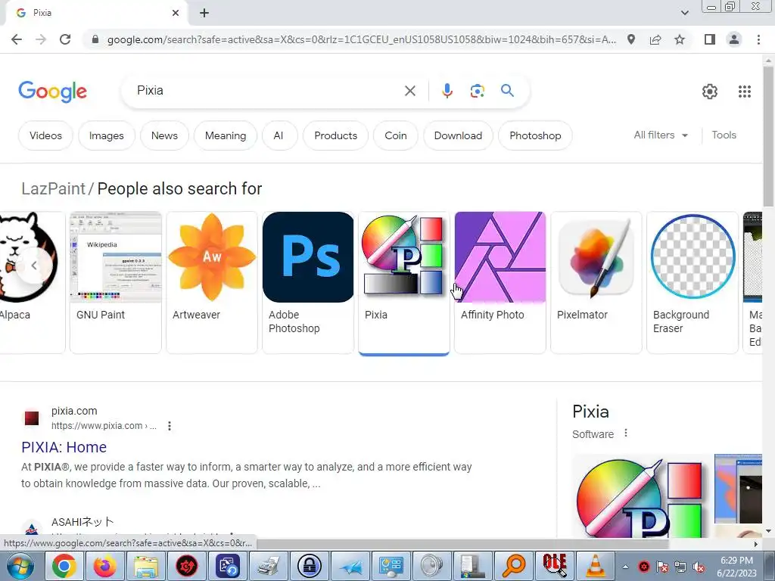Select the AI filter chip
775x581 pixels.
279,135
